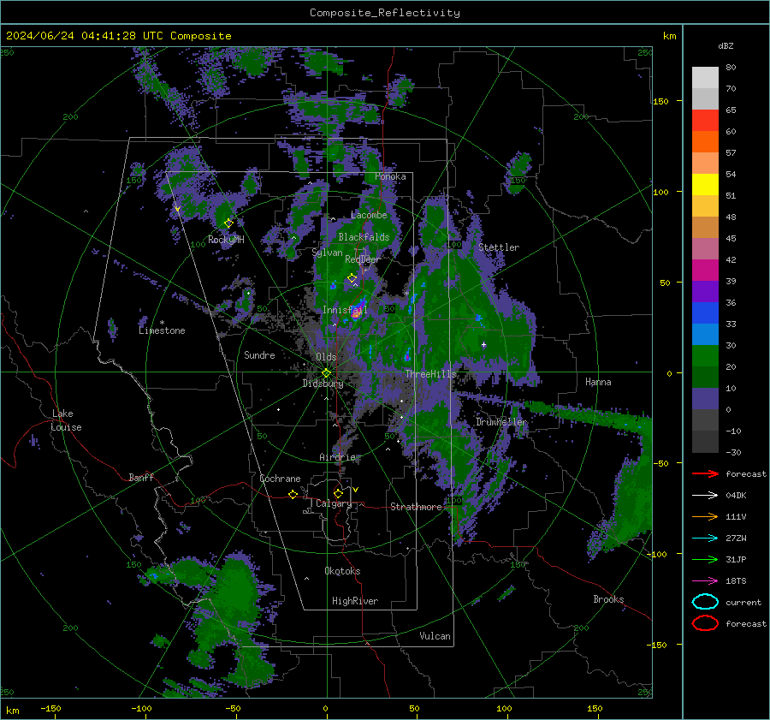Screen dimensions: 770x720
Task: Click the magenta 18TS arrow icon
Action: point(705,581)
